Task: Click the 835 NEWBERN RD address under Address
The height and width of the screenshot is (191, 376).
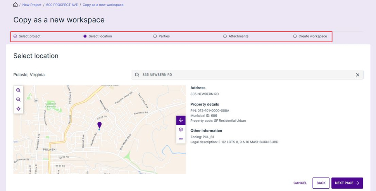Action: (205, 94)
